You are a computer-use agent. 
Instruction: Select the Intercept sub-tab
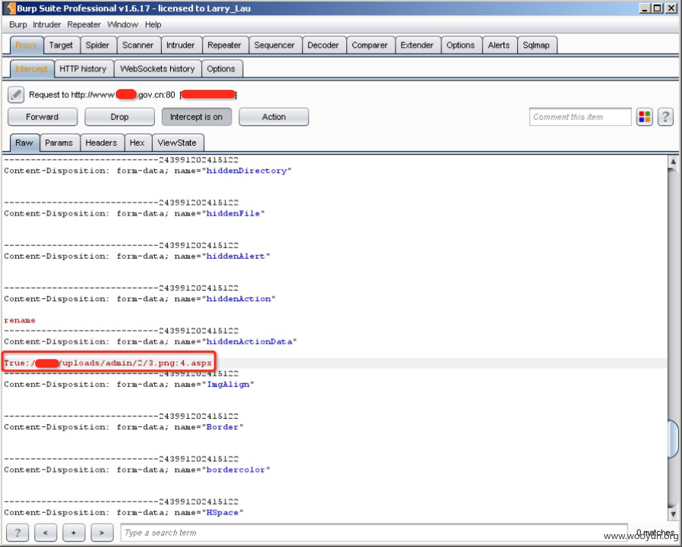[32, 69]
